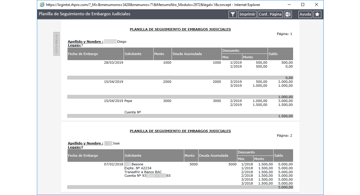Export report with Excel icon
The height and width of the screenshot is (195, 360).
(x=288, y=14)
